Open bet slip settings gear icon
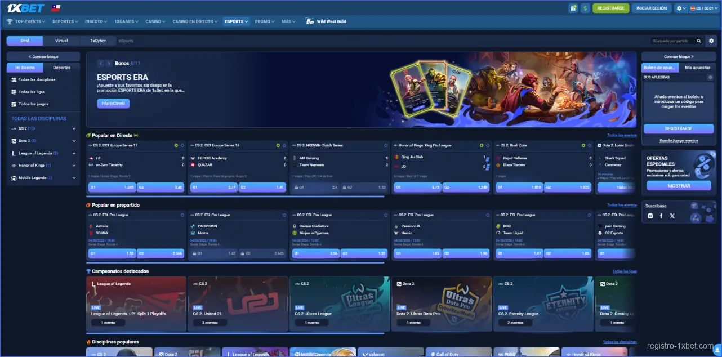Screen dimensions: 722x357 click(710, 77)
